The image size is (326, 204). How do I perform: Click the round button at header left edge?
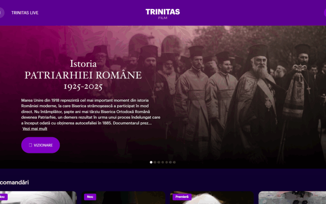(x=1, y=13)
